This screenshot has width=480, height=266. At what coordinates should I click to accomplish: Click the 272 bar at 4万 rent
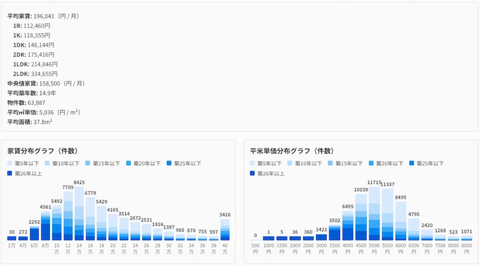[23, 239]
